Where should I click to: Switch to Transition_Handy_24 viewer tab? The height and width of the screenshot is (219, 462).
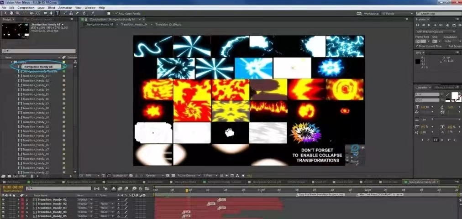pyautogui.click(x=134, y=25)
